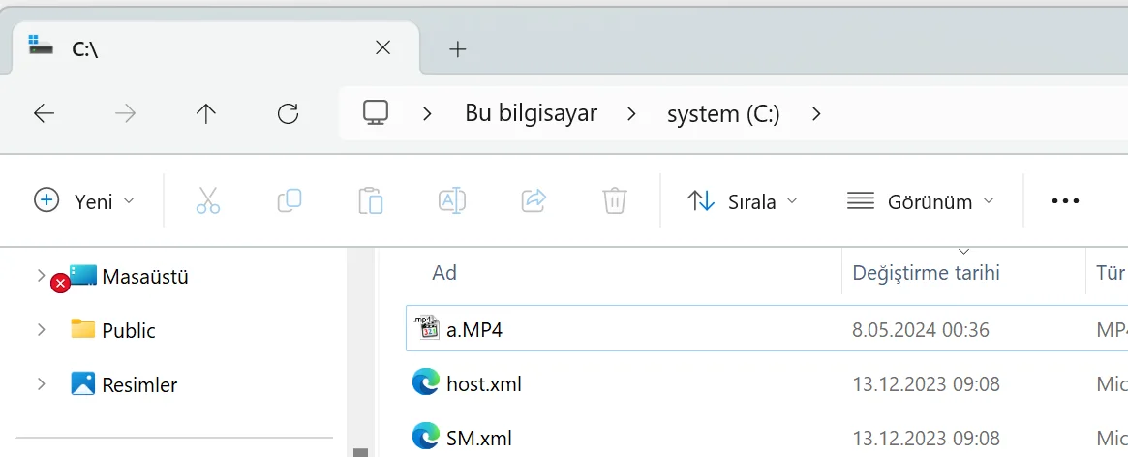Image resolution: width=1128 pixels, height=457 pixels.
Task: Click the Cut scissors icon
Action: click(x=208, y=200)
